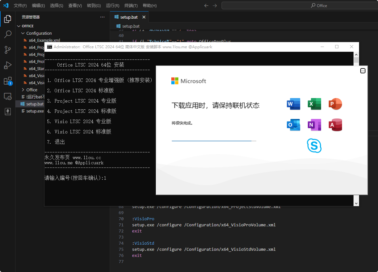Click the Excel icon in the Office installer
The image size is (378, 272).
point(314,104)
